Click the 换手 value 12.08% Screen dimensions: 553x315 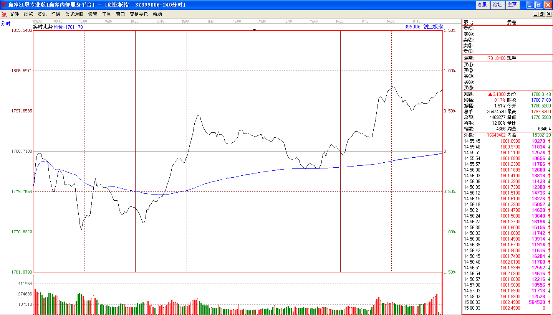(x=499, y=123)
